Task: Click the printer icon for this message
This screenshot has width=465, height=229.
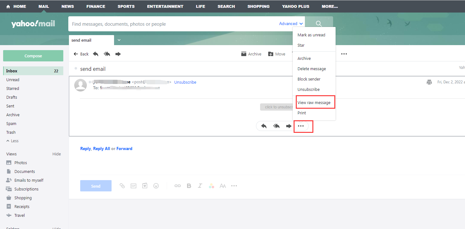Action: pyautogui.click(x=429, y=82)
